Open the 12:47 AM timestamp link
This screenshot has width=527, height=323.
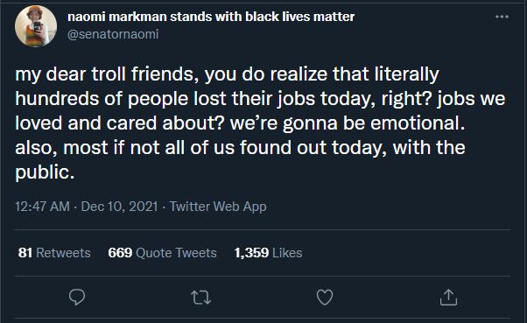pyautogui.click(x=42, y=207)
